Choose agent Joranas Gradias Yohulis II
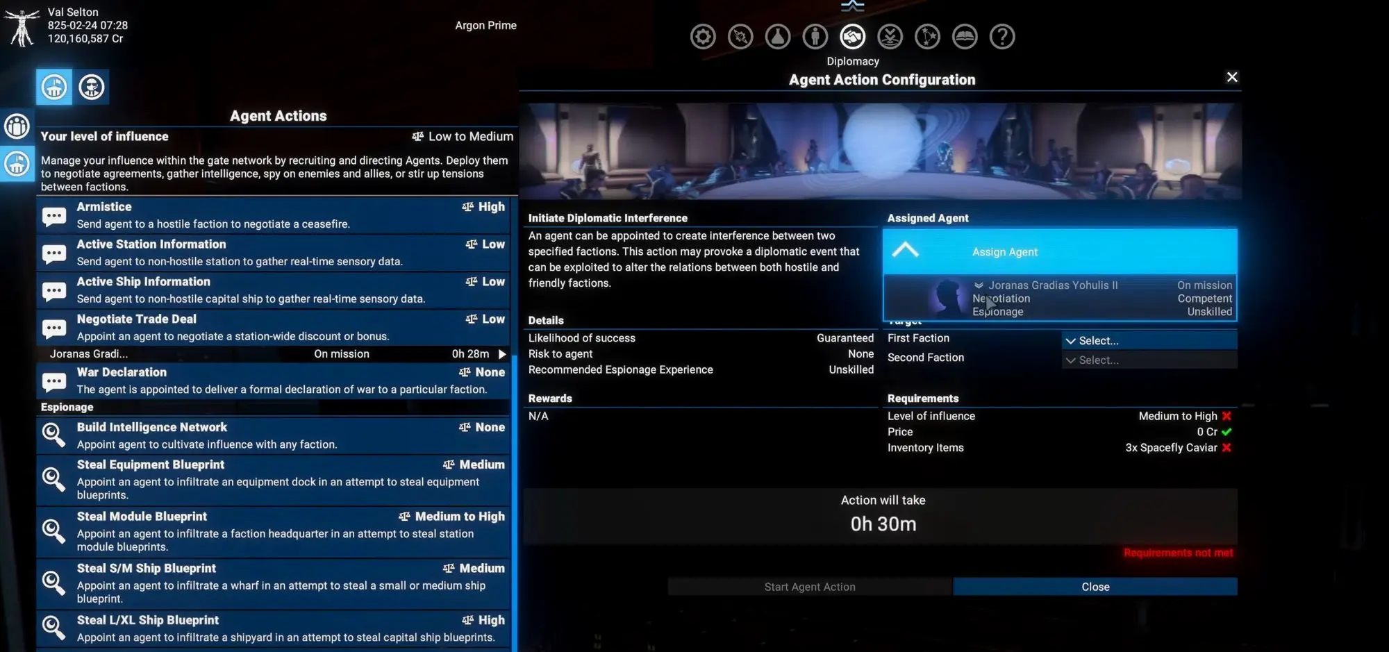Image resolution: width=1389 pixels, height=652 pixels. [1059, 298]
